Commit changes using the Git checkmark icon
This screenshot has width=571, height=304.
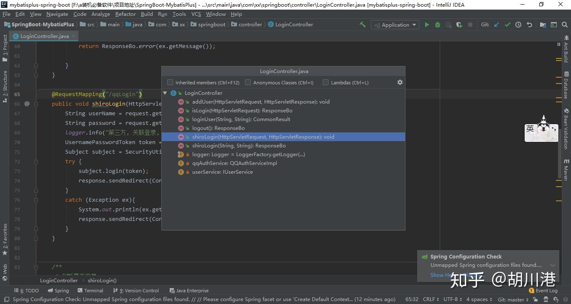[x=507, y=25]
